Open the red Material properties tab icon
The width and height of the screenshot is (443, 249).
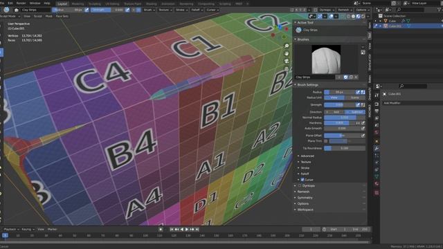point(377,184)
